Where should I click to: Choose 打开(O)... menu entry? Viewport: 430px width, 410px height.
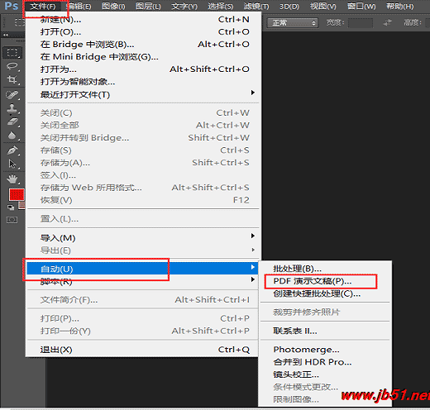pos(143,32)
